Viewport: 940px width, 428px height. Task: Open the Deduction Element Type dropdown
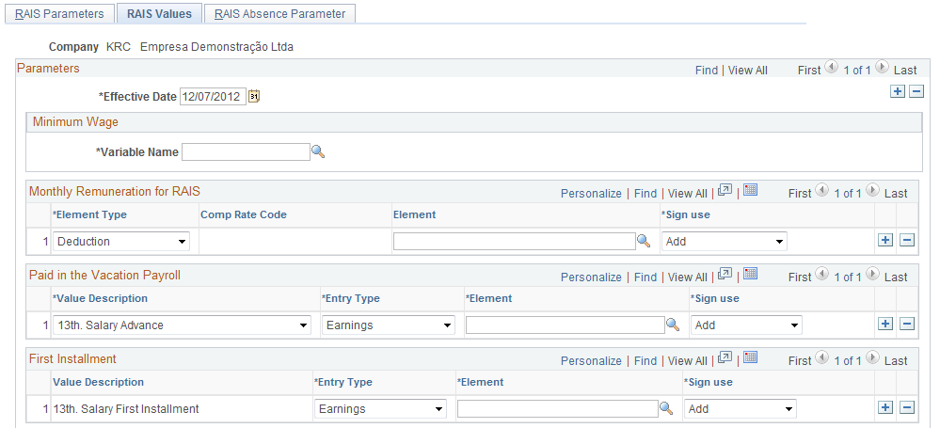click(121, 242)
